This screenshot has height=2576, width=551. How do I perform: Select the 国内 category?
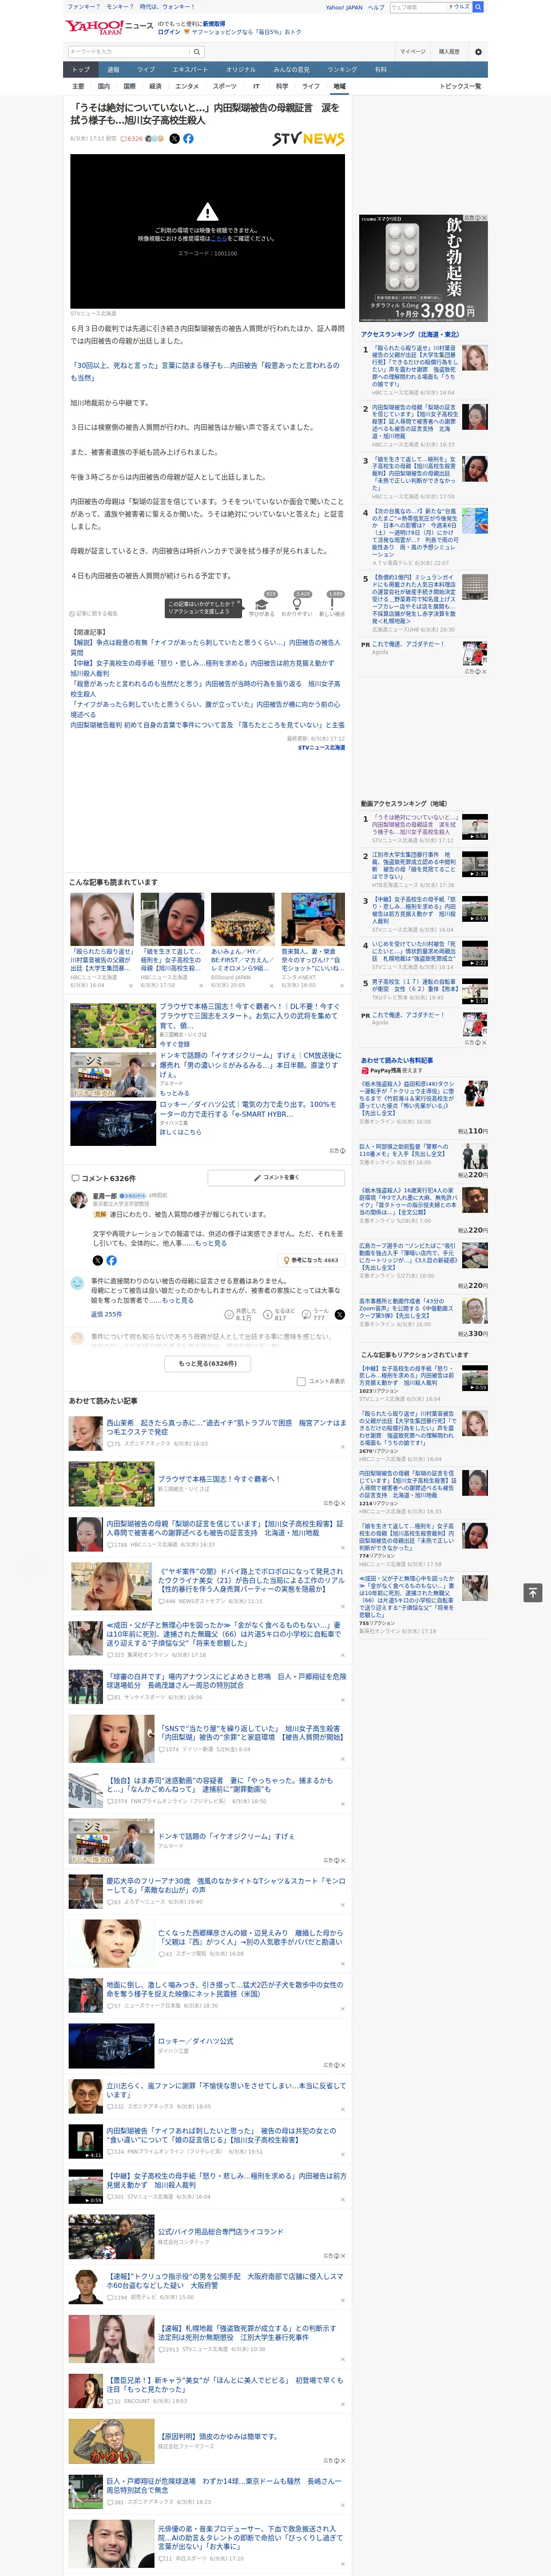(104, 87)
